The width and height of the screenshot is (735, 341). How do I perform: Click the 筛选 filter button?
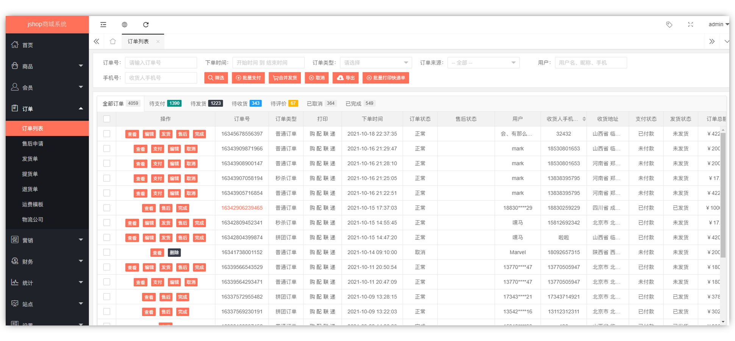point(216,78)
